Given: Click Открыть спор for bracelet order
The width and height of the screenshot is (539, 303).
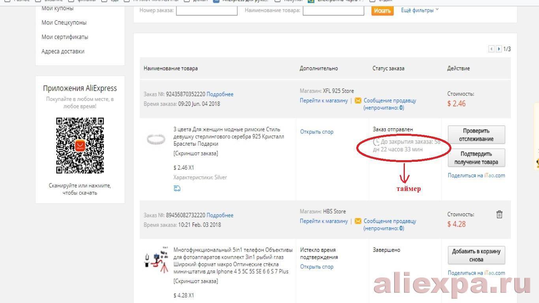Looking at the screenshot, I should (x=316, y=132).
